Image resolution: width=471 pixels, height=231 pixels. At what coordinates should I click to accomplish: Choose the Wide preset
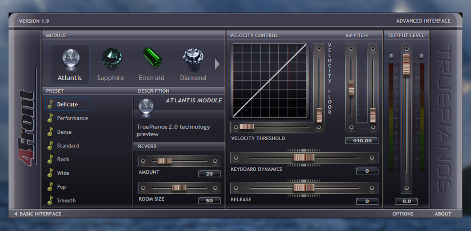click(63, 173)
